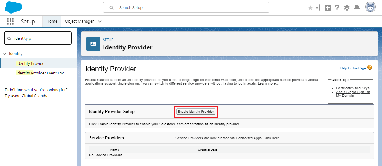The width and height of the screenshot is (382, 166).
Task: Open the help question mark icon
Action: pyautogui.click(x=337, y=8)
